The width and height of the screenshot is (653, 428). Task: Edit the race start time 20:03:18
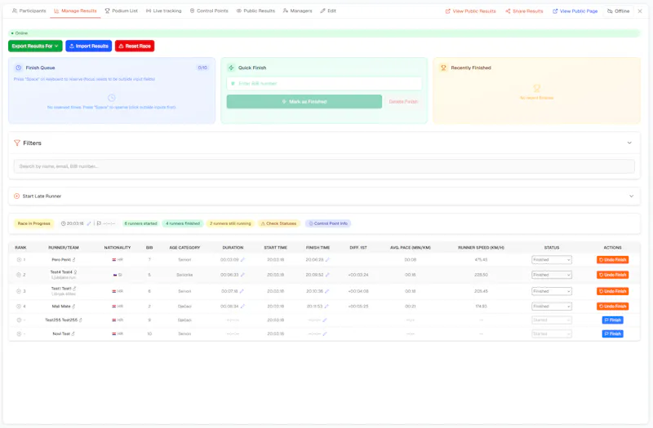pos(89,223)
